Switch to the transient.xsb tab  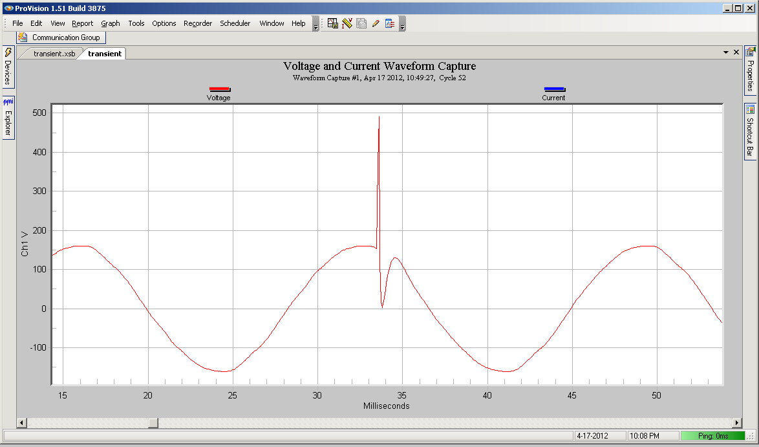click(54, 54)
